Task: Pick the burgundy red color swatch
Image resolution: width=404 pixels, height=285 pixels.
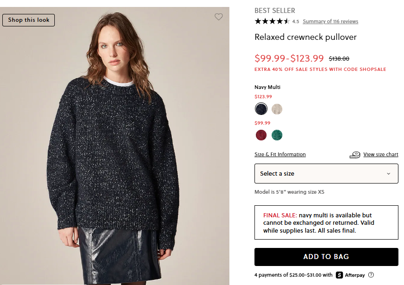Action: click(x=261, y=135)
